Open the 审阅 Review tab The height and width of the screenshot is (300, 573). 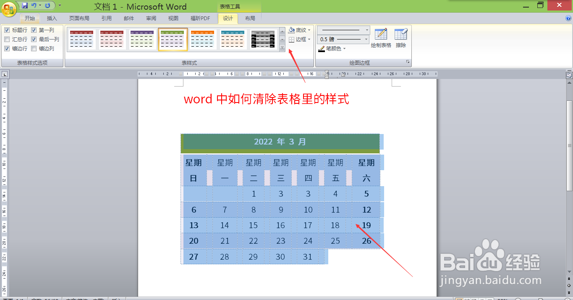pyautogui.click(x=151, y=18)
